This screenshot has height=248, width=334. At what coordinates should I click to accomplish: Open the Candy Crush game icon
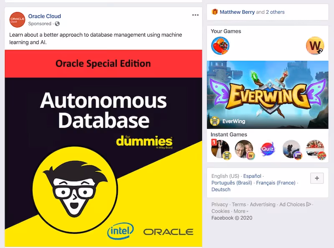[220, 46]
